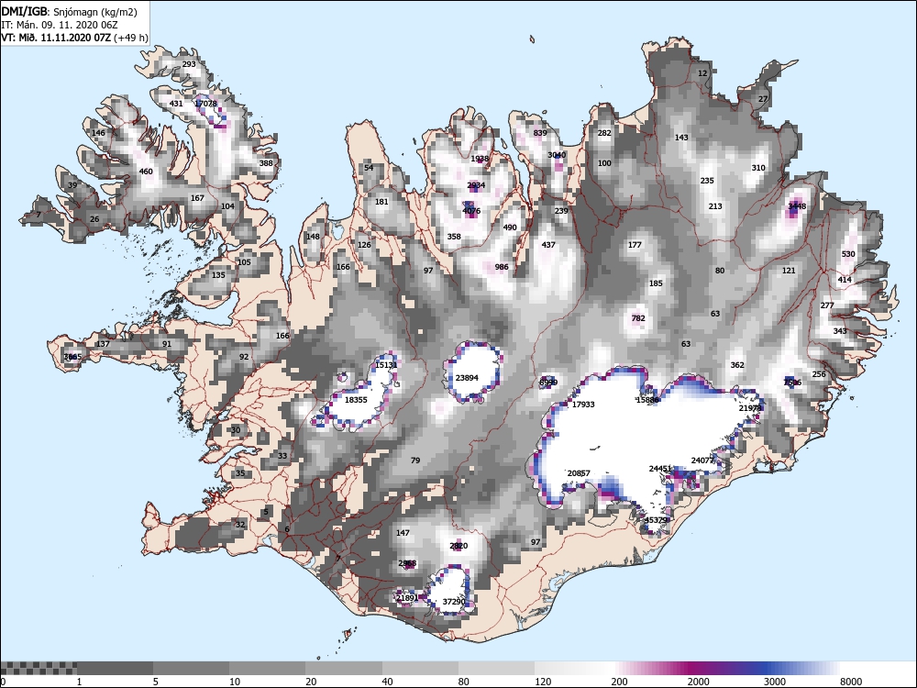Click the legend tick label "20"

tap(311, 682)
